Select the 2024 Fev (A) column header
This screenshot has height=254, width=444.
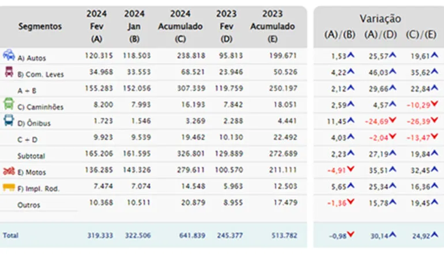pyautogui.click(x=96, y=27)
